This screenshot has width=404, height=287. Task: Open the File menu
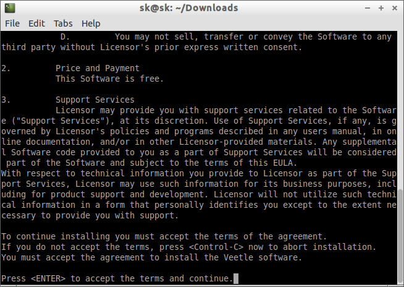coord(12,24)
